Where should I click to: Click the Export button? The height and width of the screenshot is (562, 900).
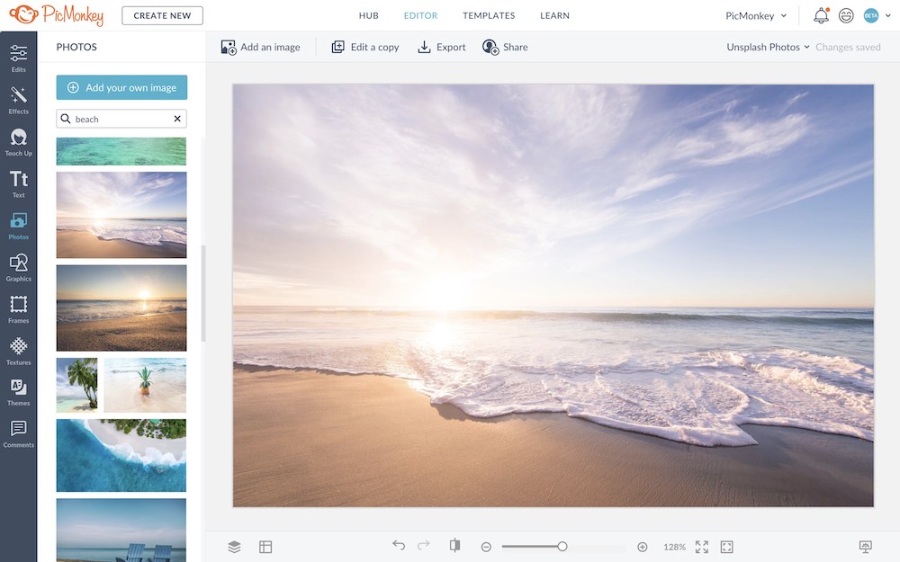point(440,46)
